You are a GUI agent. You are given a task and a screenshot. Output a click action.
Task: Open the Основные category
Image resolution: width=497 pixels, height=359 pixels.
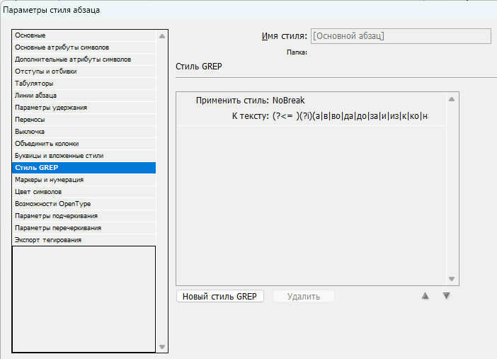point(30,35)
